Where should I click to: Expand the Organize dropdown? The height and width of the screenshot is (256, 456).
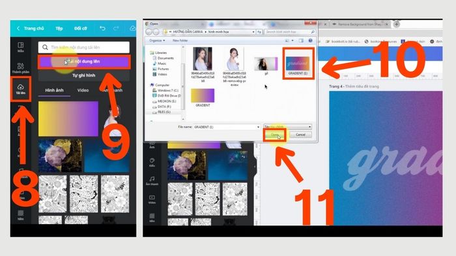coord(157,40)
